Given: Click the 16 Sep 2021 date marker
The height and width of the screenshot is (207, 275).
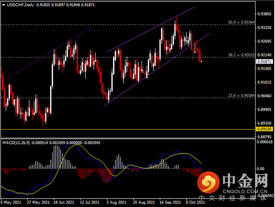Looking at the screenshot, I should coord(170,202).
